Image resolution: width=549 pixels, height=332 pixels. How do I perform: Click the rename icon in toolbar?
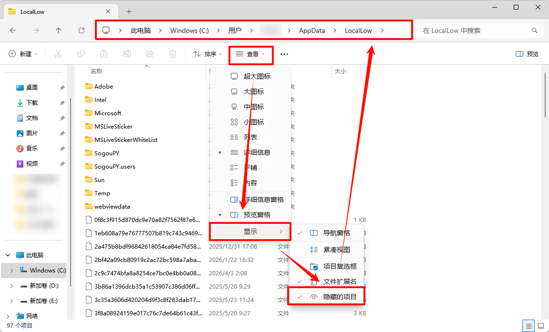pos(127,54)
